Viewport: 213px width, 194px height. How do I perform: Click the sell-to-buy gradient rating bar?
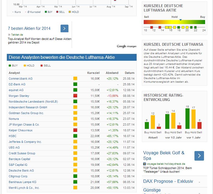(x=174, y=22)
